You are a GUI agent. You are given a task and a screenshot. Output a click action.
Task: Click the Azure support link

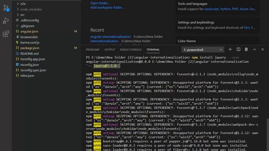243,9
